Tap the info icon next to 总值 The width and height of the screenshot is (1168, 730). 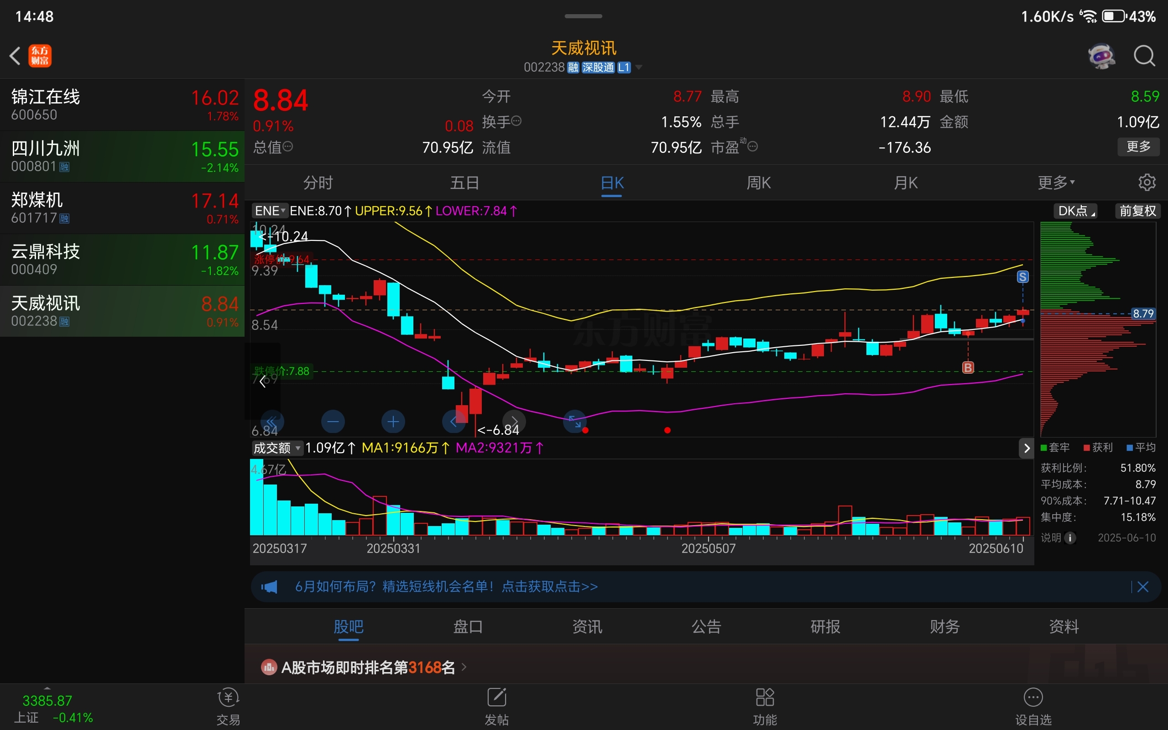click(x=287, y=146)
